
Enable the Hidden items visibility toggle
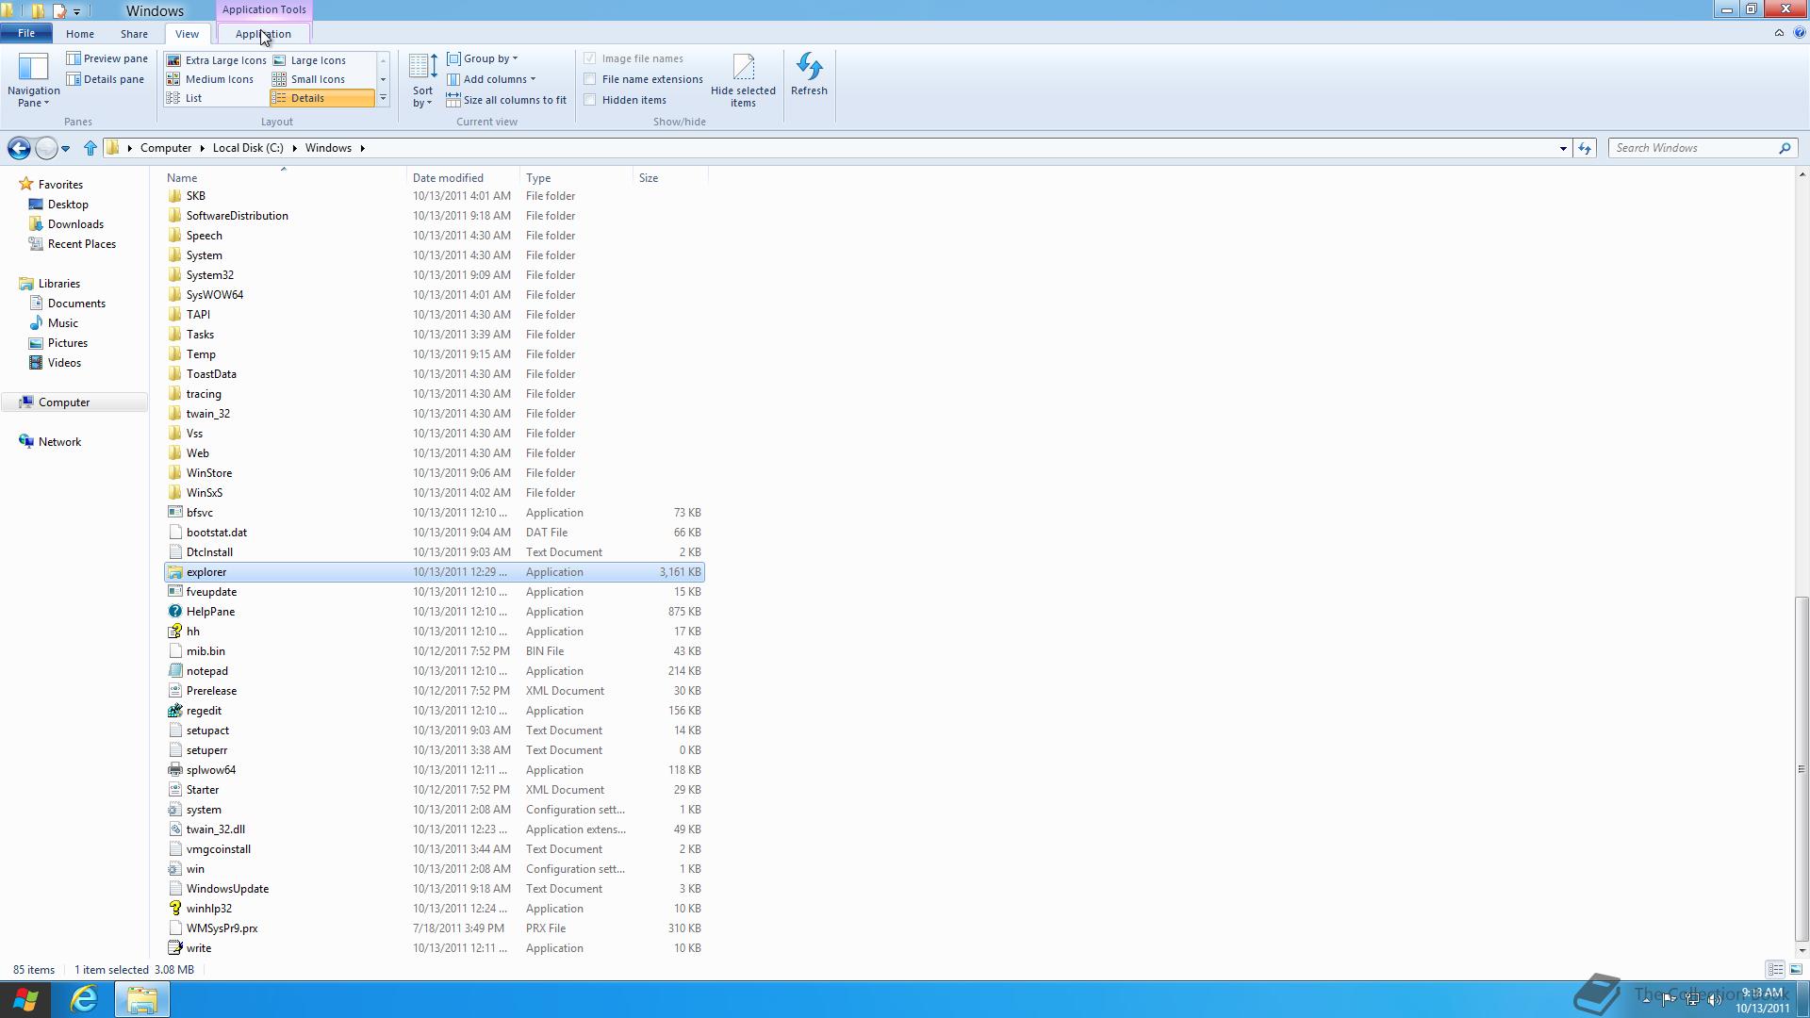pos(589,98)
